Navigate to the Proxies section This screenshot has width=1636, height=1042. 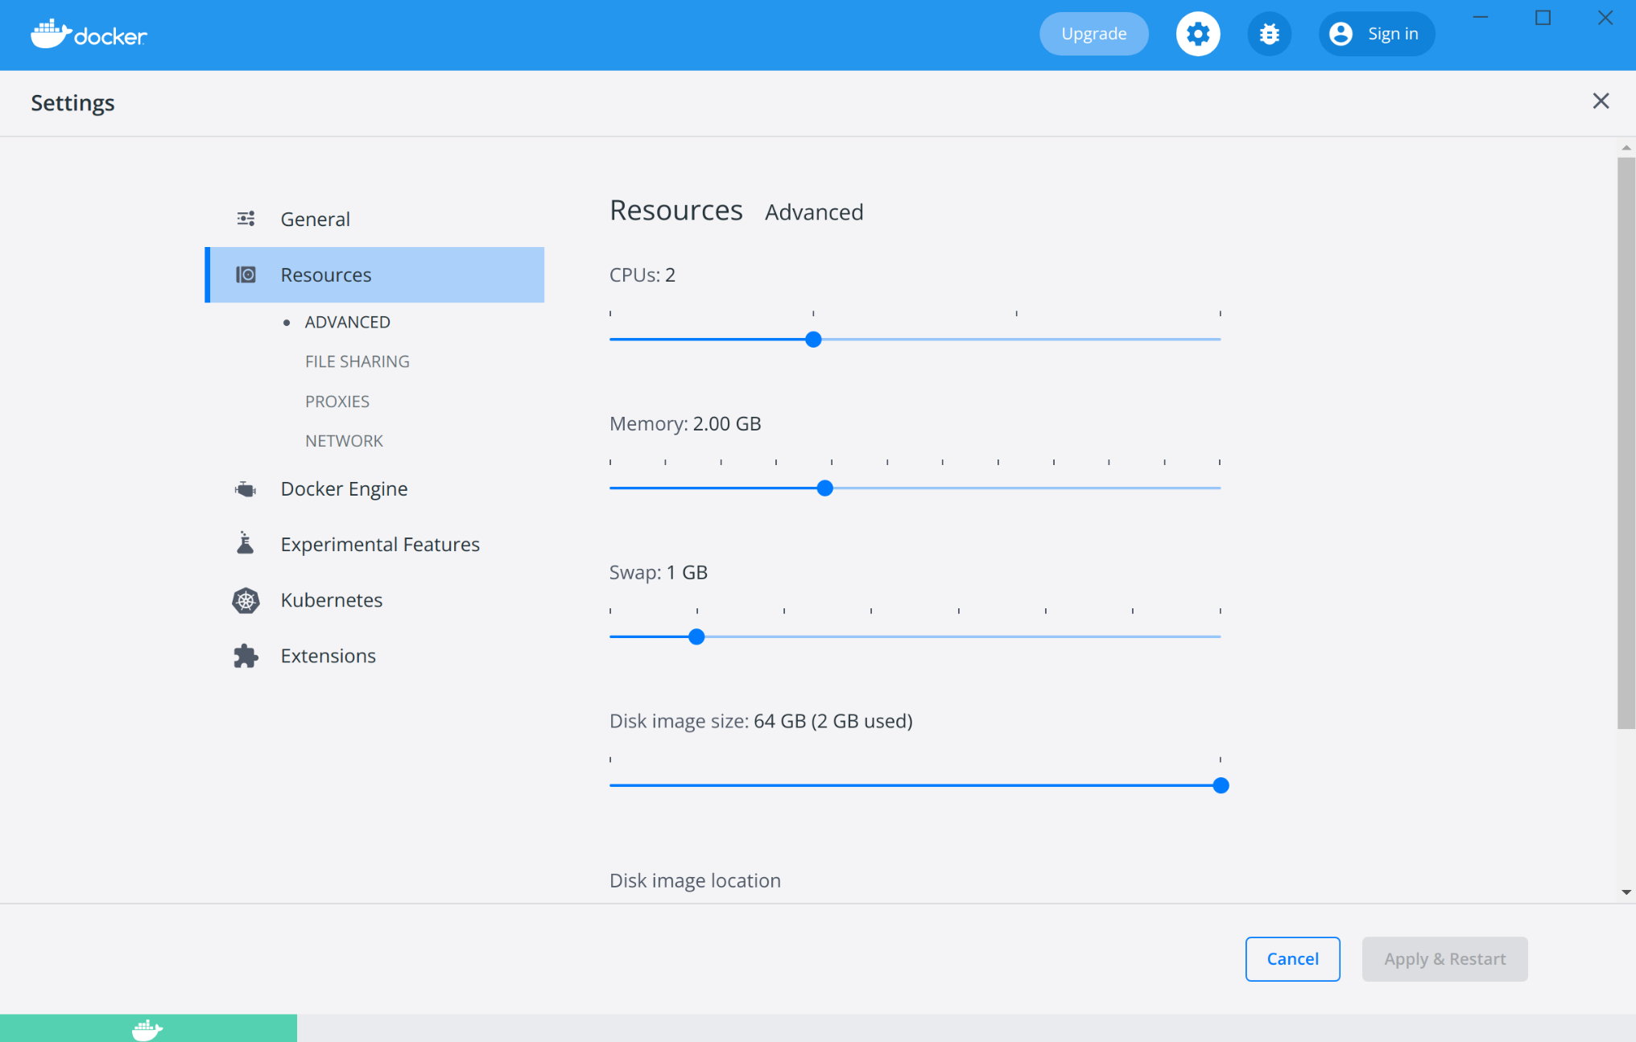pyautogui.click(x=337, y=401)
